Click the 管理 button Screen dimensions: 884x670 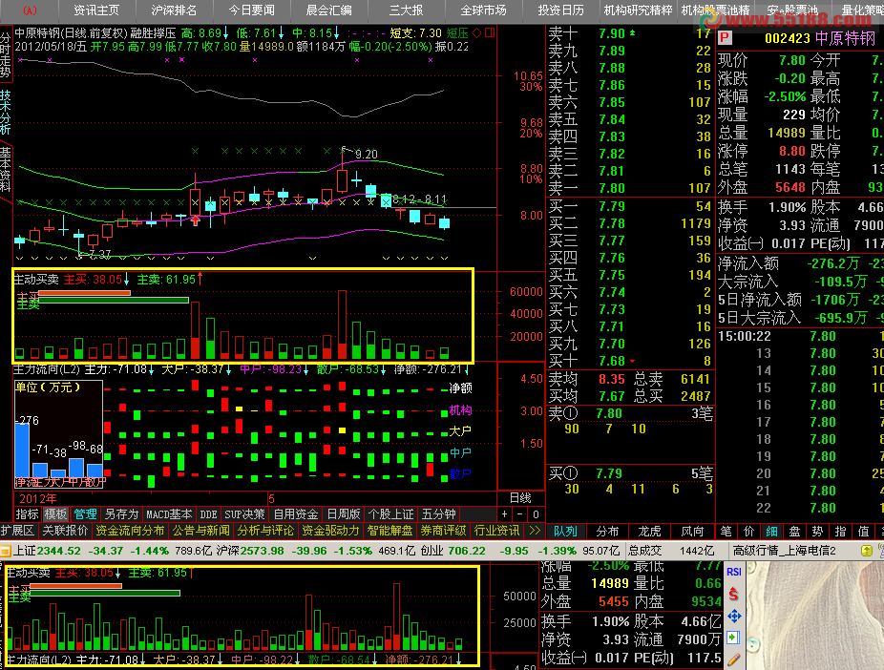pos(85,513)
